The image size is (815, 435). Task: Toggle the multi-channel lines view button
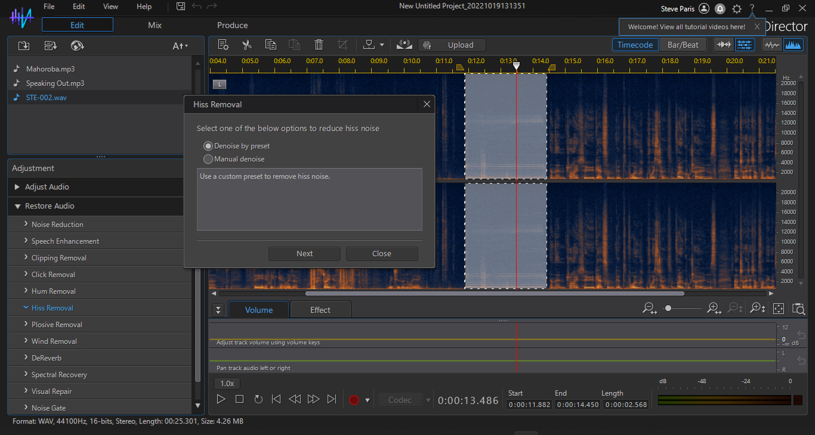(745, 45)
